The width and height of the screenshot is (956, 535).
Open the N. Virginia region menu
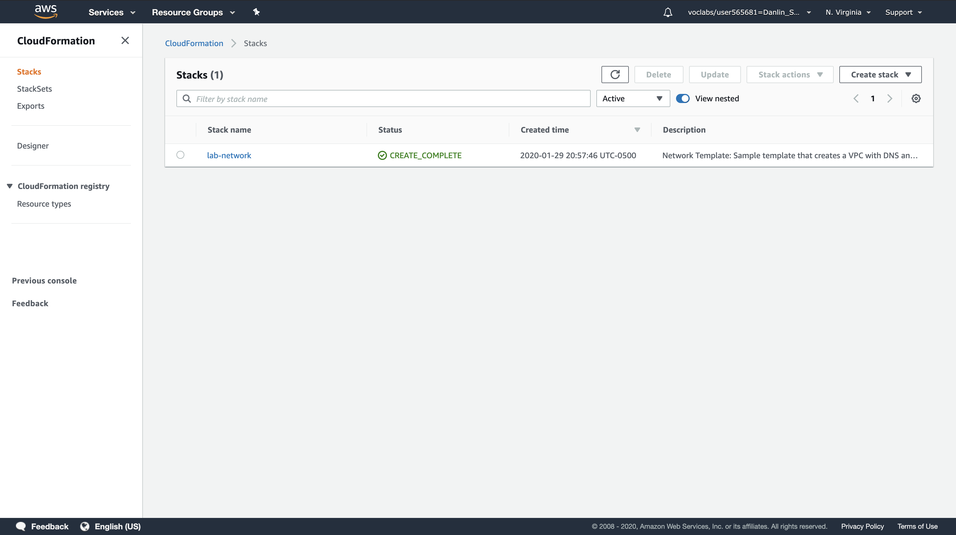(848, 12)
